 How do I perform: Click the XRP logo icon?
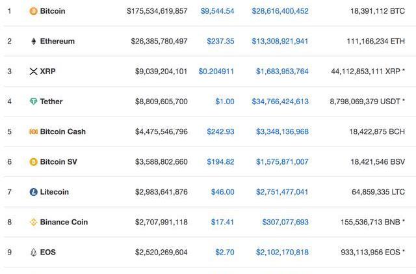click(34, 72)
